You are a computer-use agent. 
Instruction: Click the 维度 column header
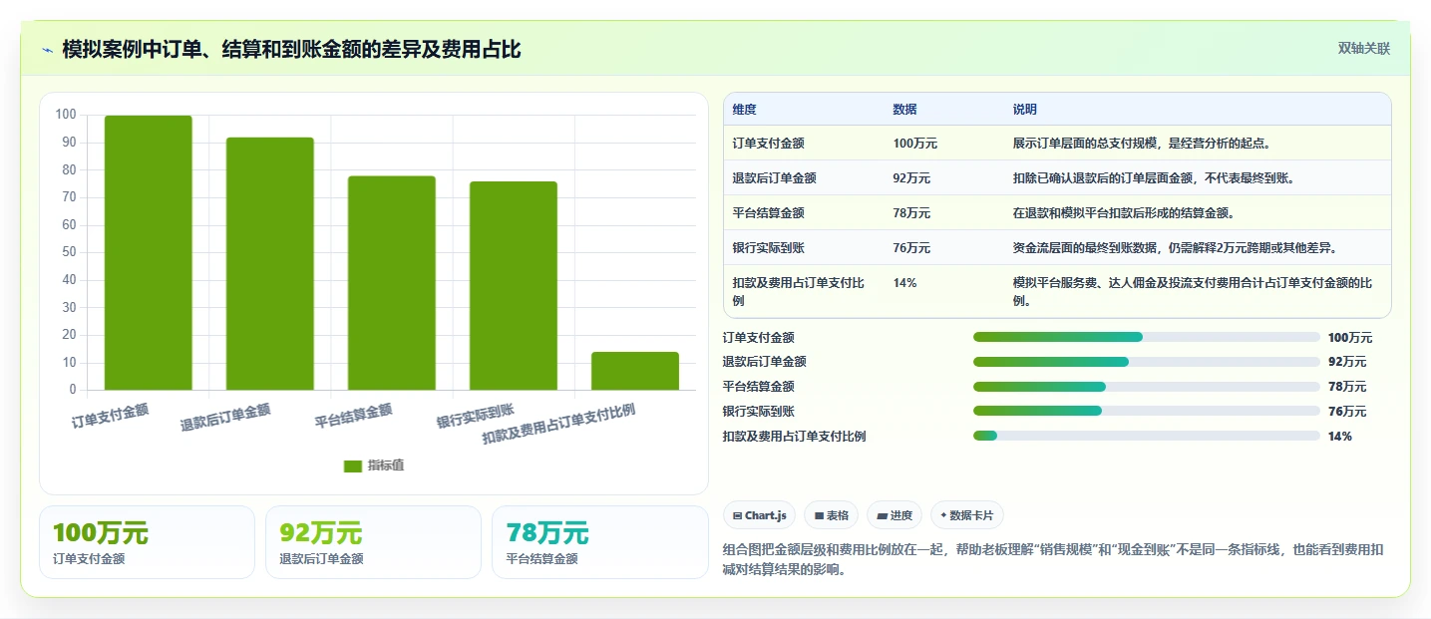(x=744, y=110)
